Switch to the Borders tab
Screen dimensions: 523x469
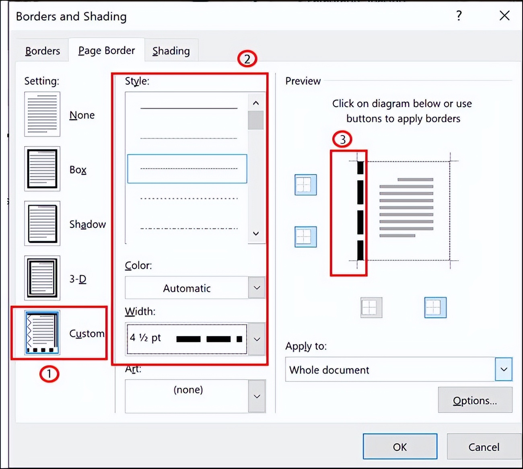click(x=43, y=51)
